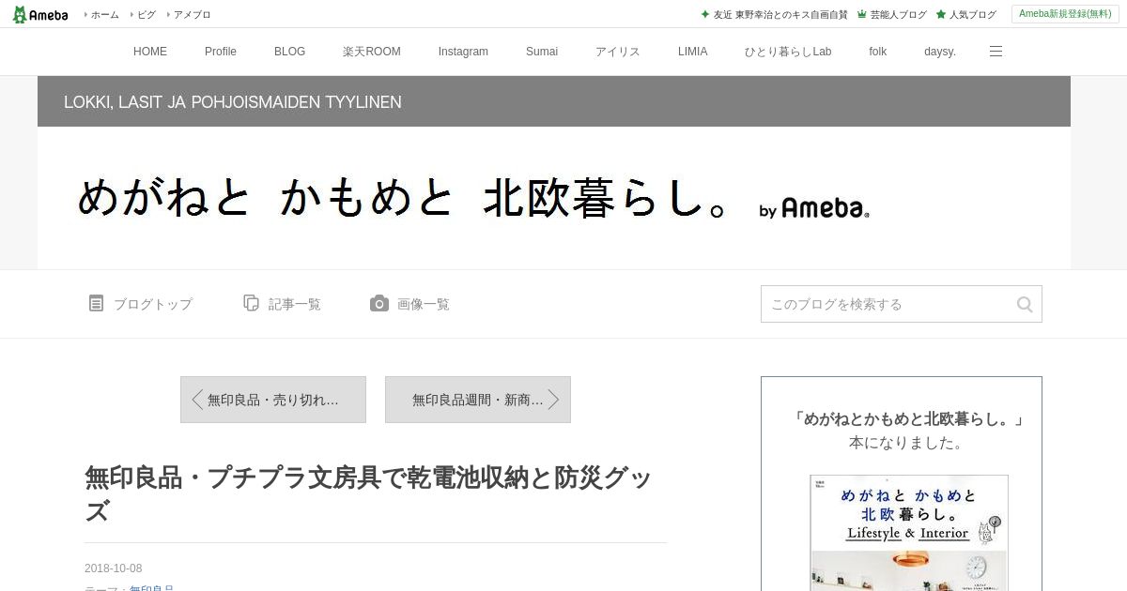Open the 記事一覧 link

pos(295,304)
